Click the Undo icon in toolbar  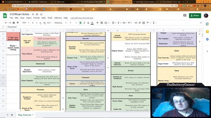[x=6, y=23]
